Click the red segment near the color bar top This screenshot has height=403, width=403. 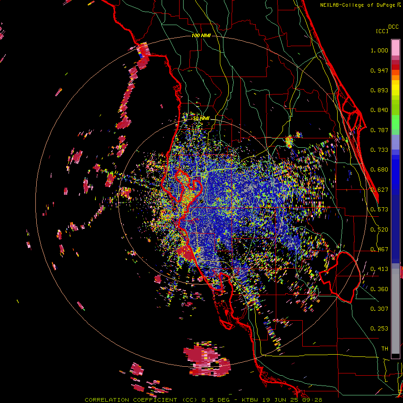395,67
